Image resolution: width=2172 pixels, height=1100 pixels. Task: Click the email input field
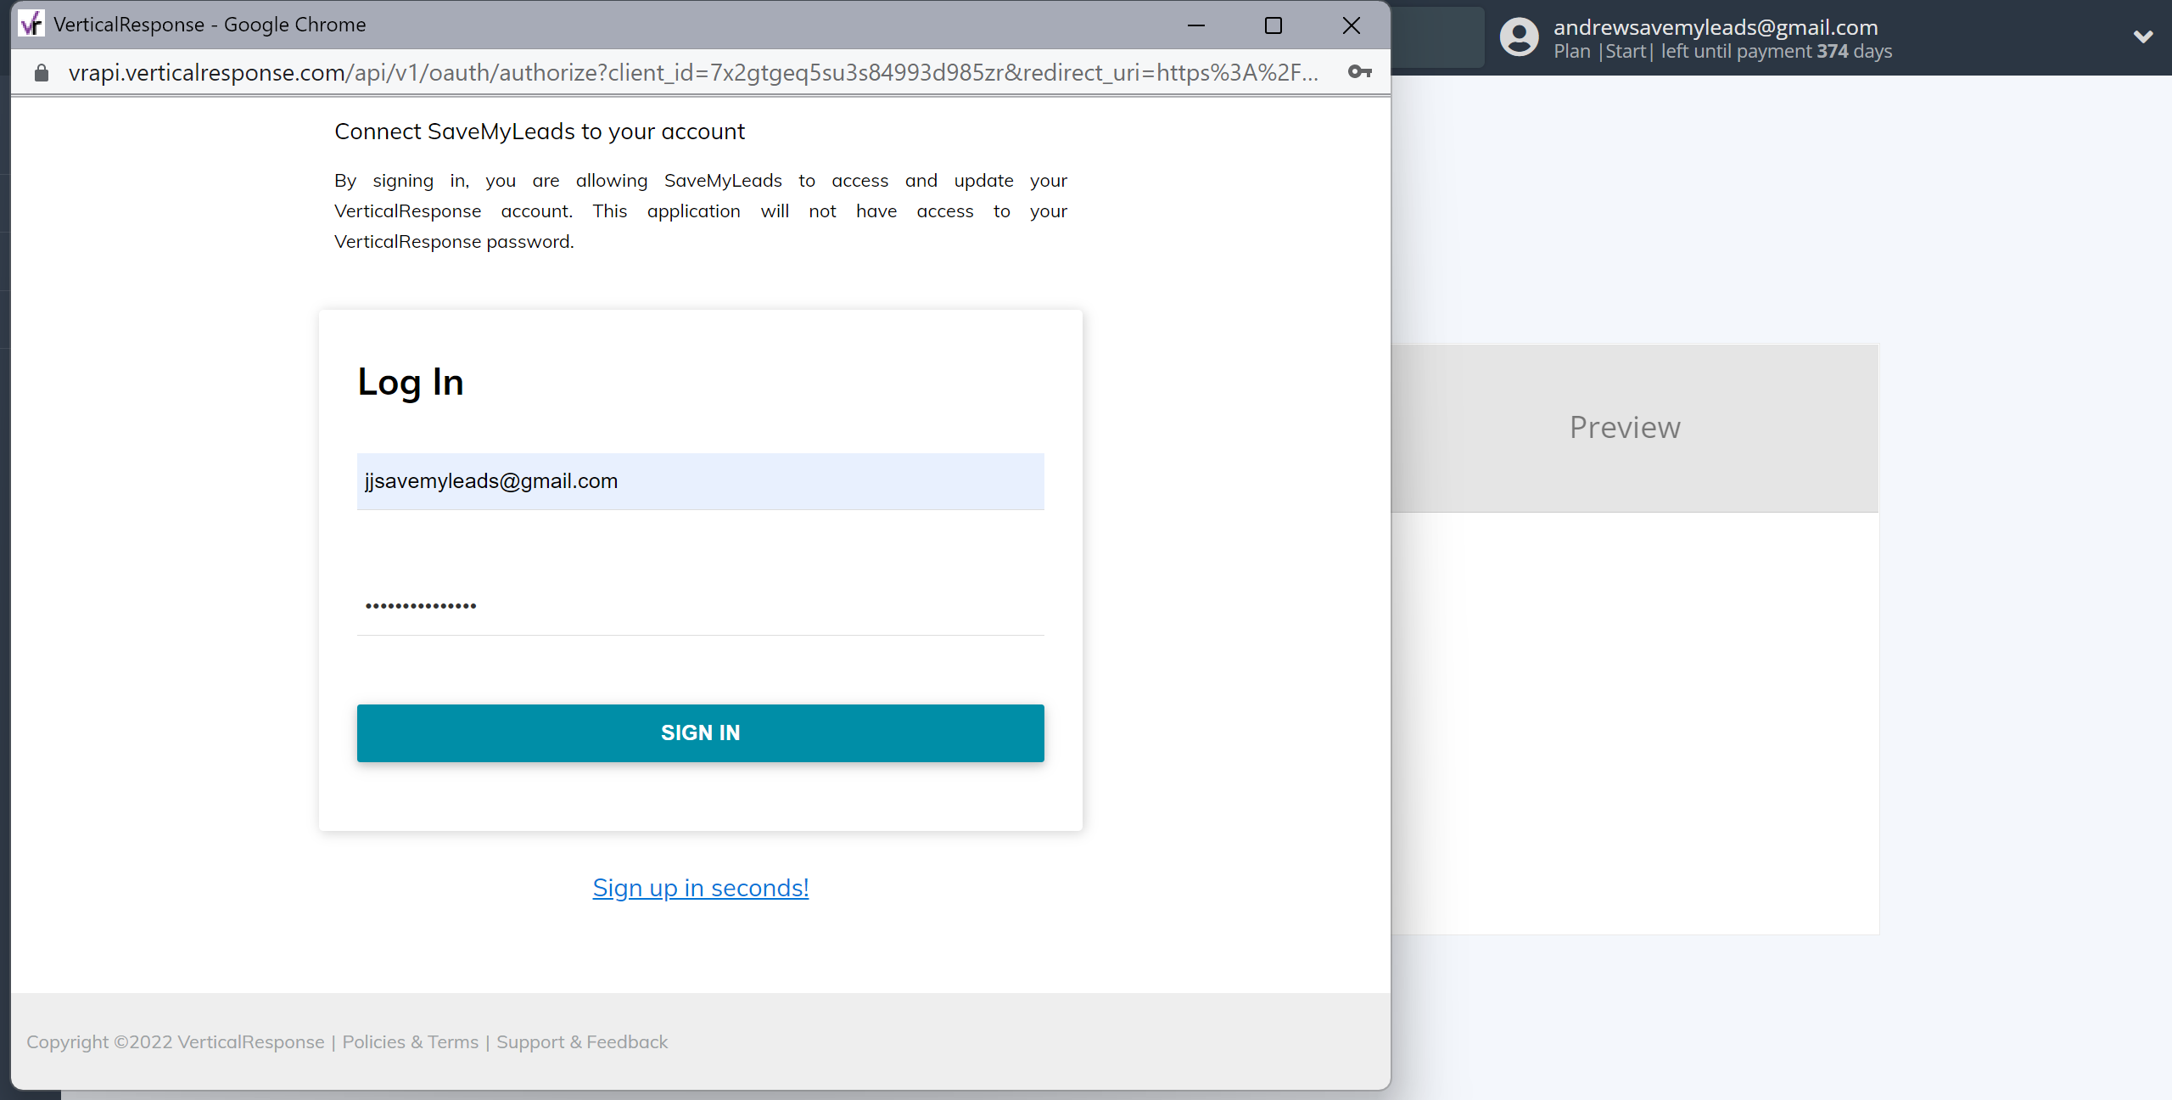[700, 481]
